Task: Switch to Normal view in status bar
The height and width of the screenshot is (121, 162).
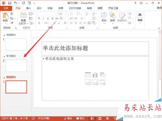Action: click(92, 118)
